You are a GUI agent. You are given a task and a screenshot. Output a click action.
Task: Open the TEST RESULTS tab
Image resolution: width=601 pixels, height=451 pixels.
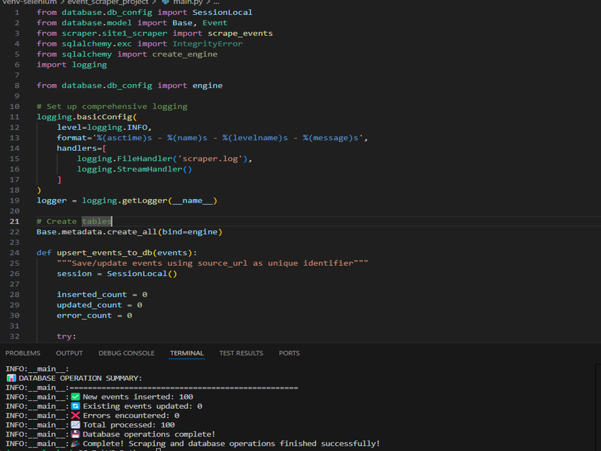pos(241,353)
